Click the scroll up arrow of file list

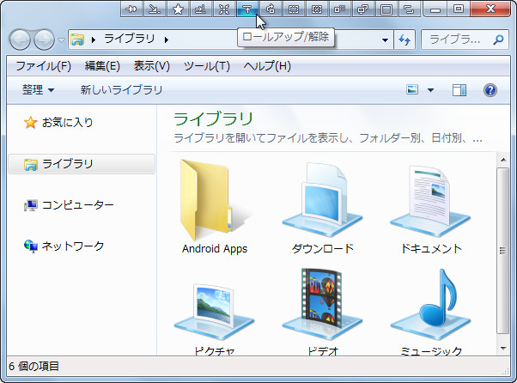[503, 160]
